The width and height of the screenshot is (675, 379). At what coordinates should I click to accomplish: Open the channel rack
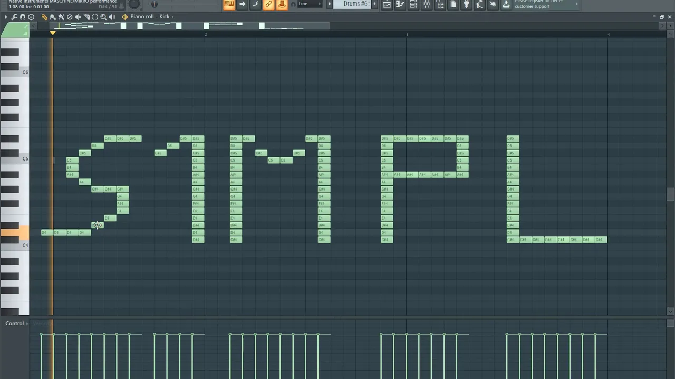coord(413,4)
